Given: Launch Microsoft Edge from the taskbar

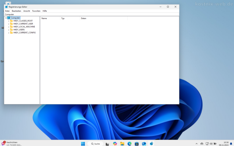Looking at the screenshot, I should click(x=129, y=144).
